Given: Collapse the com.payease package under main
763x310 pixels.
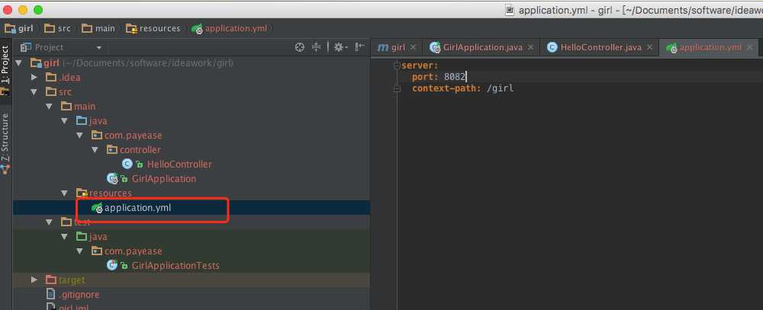Looking at the screenshot, I should pyautogui.click(x=80, y=136).
